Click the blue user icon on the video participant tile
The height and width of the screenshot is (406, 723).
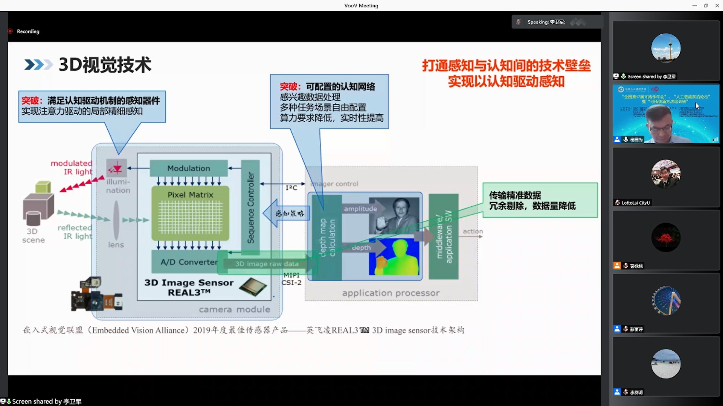click(617, 139)
